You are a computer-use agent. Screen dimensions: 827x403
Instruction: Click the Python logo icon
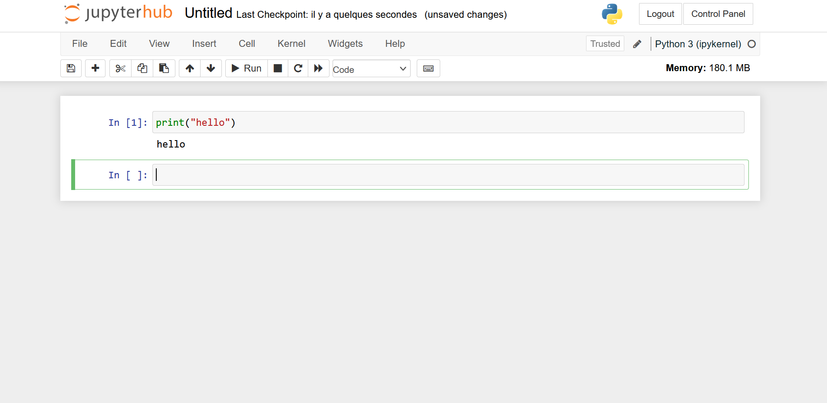612,14
